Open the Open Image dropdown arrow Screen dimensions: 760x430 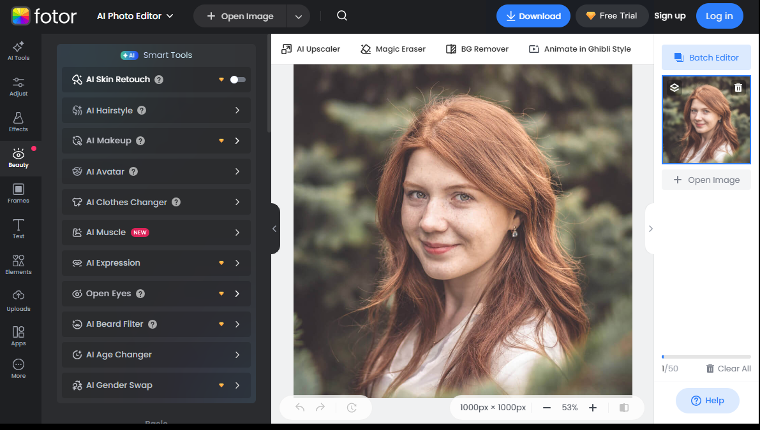coord(298,16)
